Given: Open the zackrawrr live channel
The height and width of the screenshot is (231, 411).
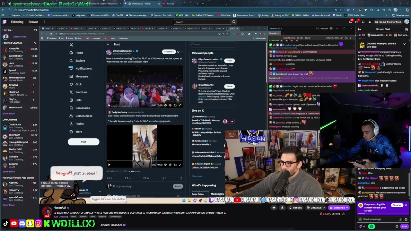Looking at the screenshot, I should pos(19,136).
